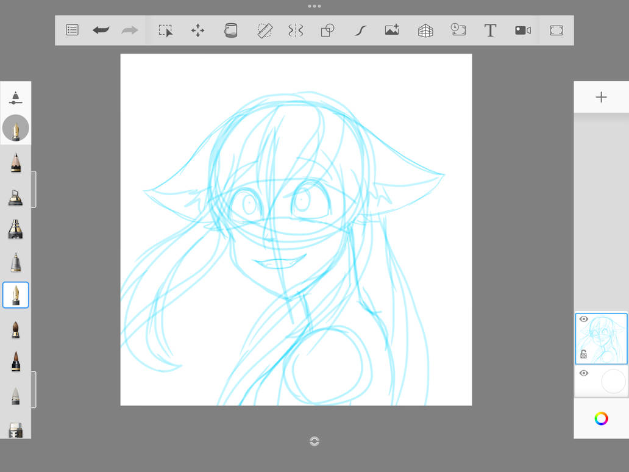Screen dimensions: 629x472
Task: Open the Perspective grid tool
Action: (425, 30)
